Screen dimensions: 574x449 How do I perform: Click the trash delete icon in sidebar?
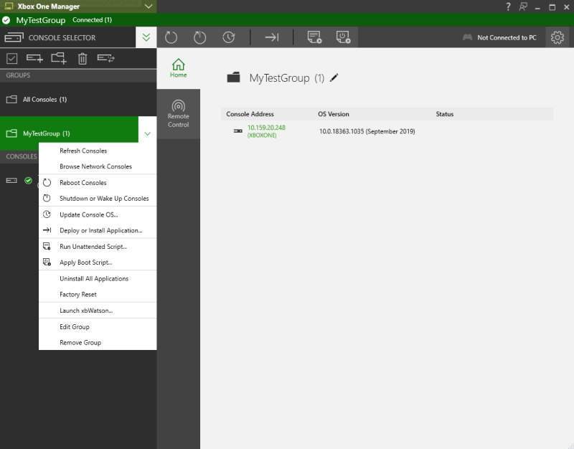tap(83, 58)
